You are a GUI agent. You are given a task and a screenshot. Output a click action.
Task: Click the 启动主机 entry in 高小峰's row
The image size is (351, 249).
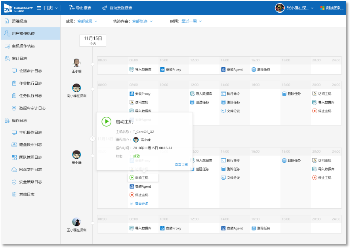point(143,178)
